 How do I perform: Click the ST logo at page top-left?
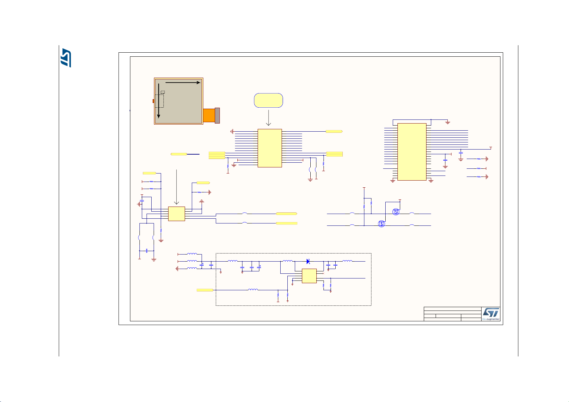click(x=66, y=58)
